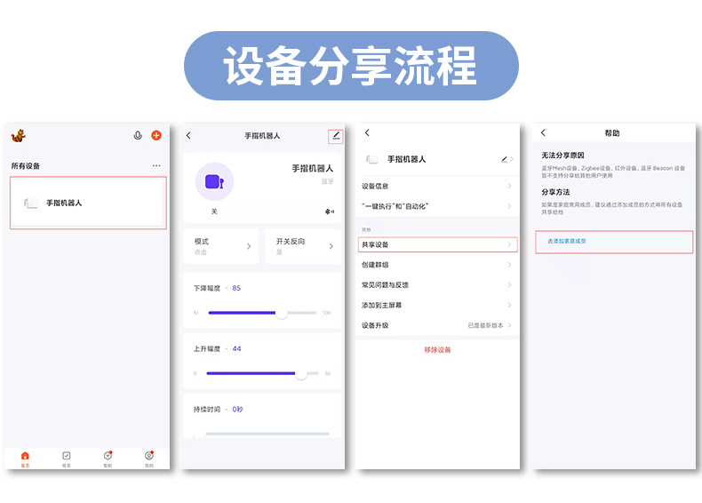Adjust the 下降幅度 slider handle

(x=281, y=313)
